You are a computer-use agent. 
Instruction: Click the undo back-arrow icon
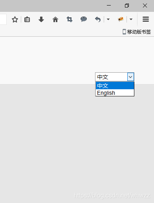point(98,19)
